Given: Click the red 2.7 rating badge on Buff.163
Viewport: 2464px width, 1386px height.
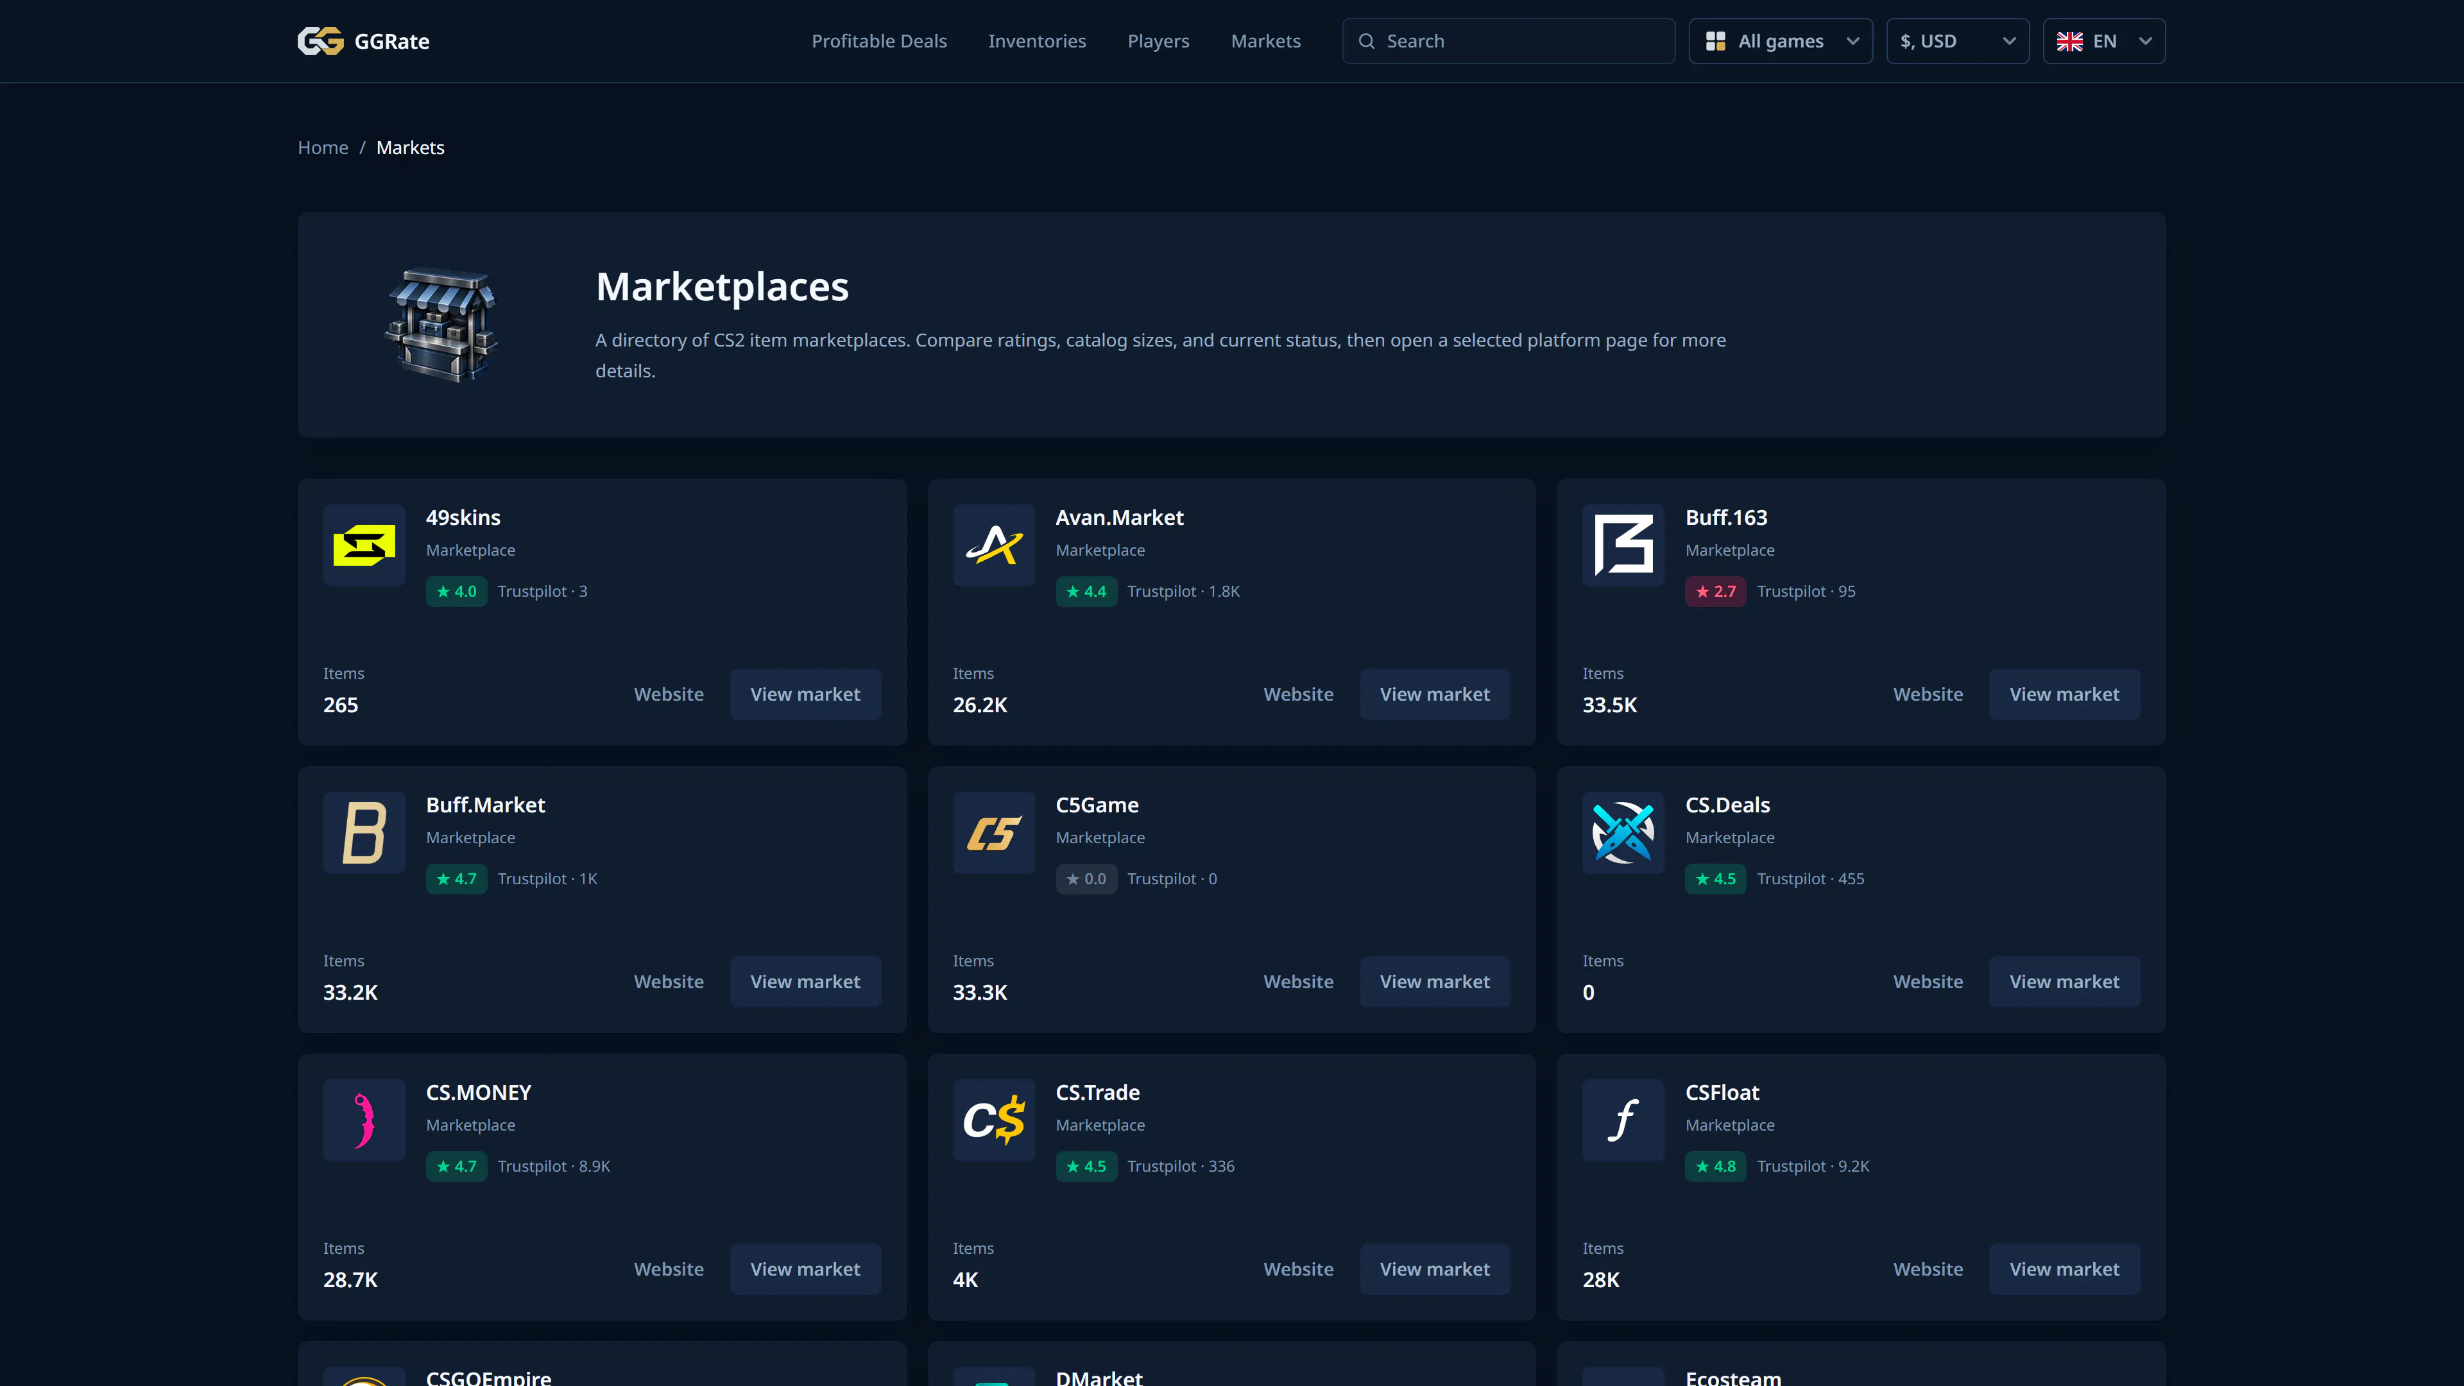Looking at the screenshot, I should [1715, 591].
